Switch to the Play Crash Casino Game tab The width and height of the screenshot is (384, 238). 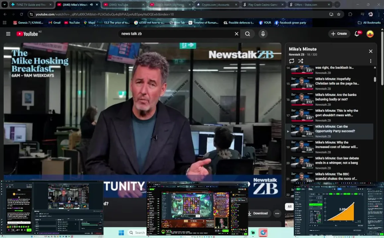263,5
